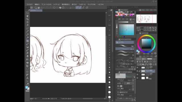Screen dimensions: 182x102
Task: Click the delete sub tool trash icon
Action: tap(135, 69)
